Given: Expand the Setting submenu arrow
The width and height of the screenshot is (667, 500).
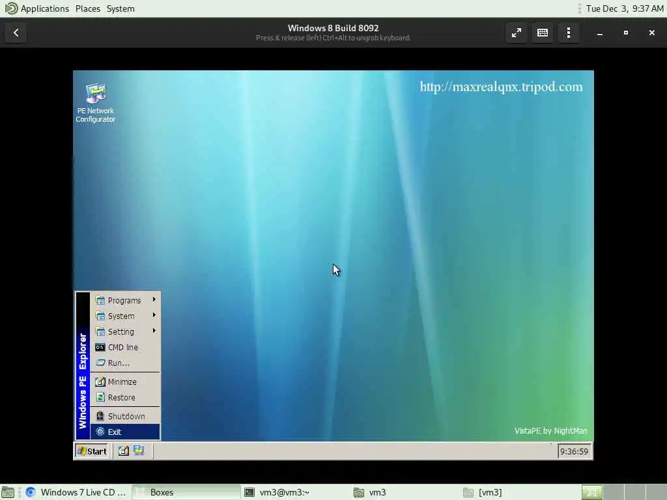Looking at the screenshot, I should tap(154, 331).
